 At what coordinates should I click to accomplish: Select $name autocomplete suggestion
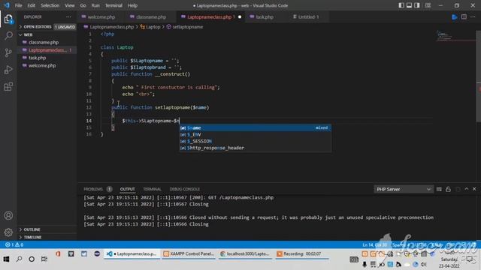click(256, 128)
